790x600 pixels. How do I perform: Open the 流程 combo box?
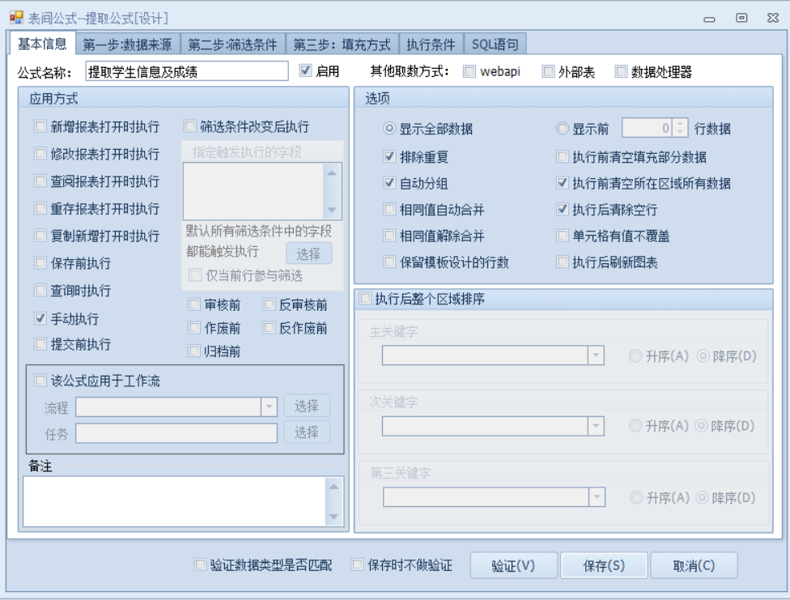pyautogui.click(x=269, y=406)
